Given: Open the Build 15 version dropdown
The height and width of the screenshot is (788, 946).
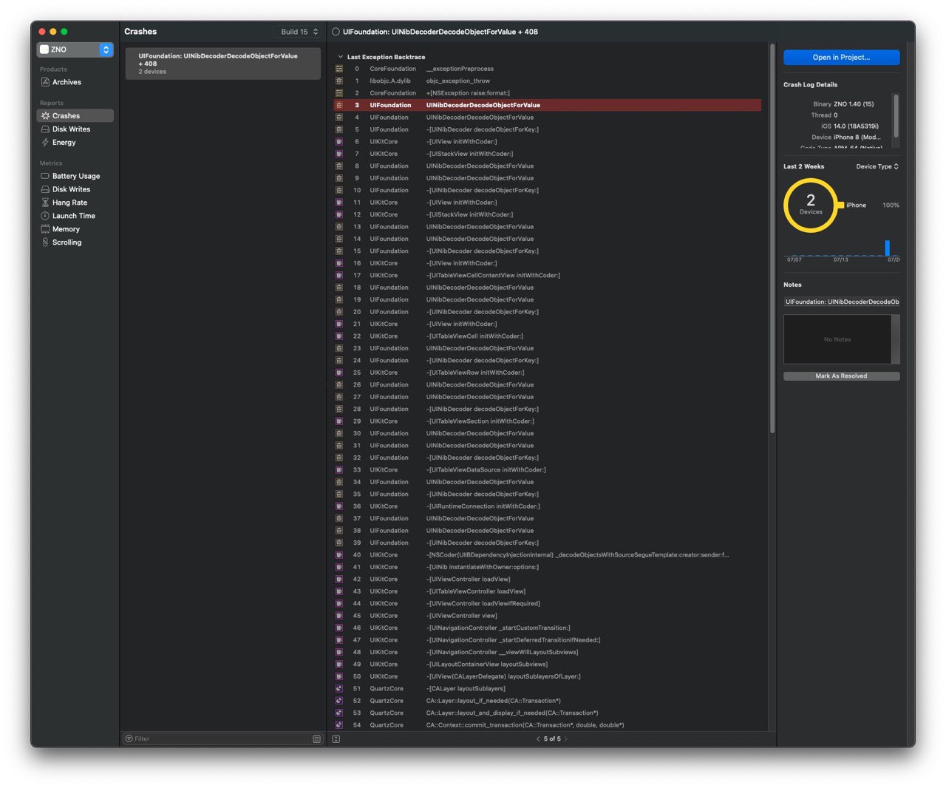Looking at the screenshot, I should (x=299, y=32).
